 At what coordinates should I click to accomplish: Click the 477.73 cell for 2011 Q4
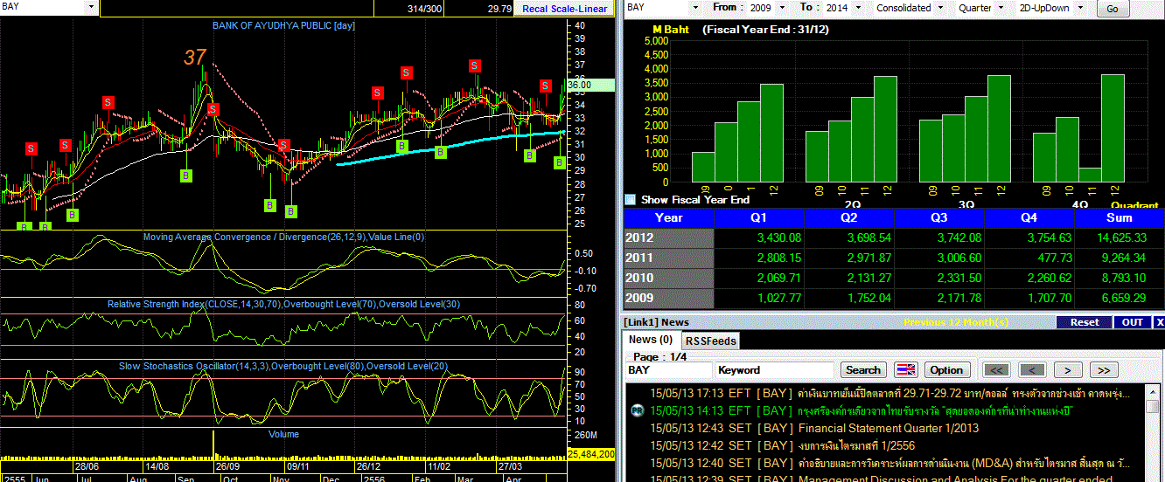(1029, 258)
